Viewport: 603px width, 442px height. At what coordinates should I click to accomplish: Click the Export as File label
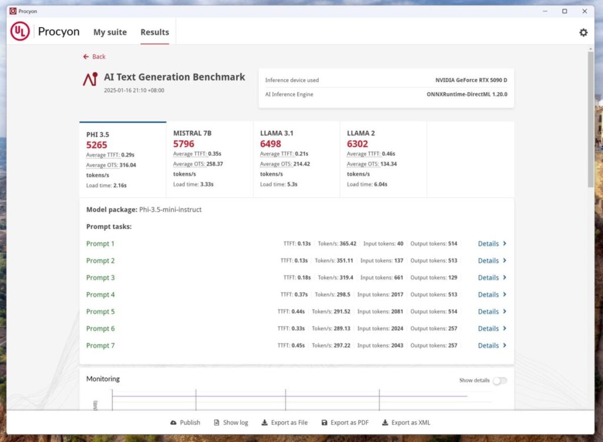289,423
